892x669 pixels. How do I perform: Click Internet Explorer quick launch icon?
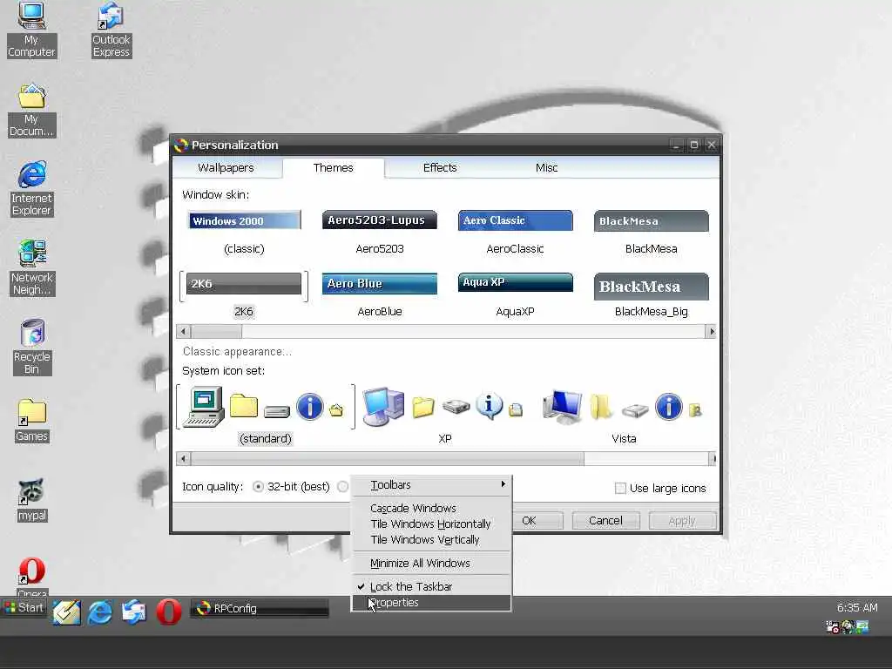point(100,612)
